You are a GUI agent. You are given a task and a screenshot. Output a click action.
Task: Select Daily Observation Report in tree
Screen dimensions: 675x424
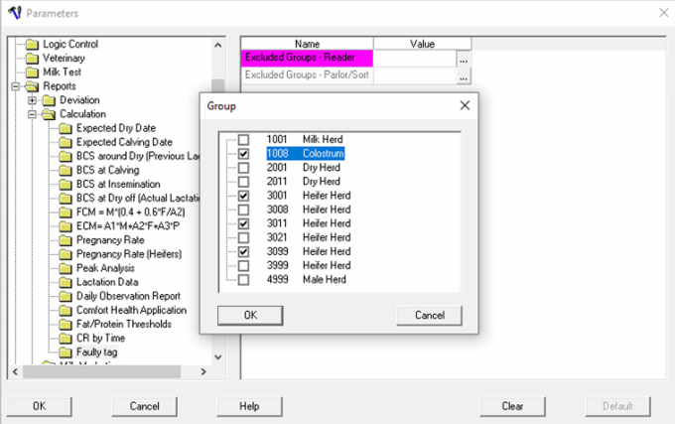(128, 296)
